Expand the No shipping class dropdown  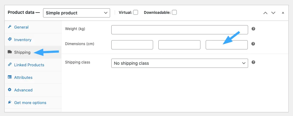pyautogui.click(x=180, y=63)
